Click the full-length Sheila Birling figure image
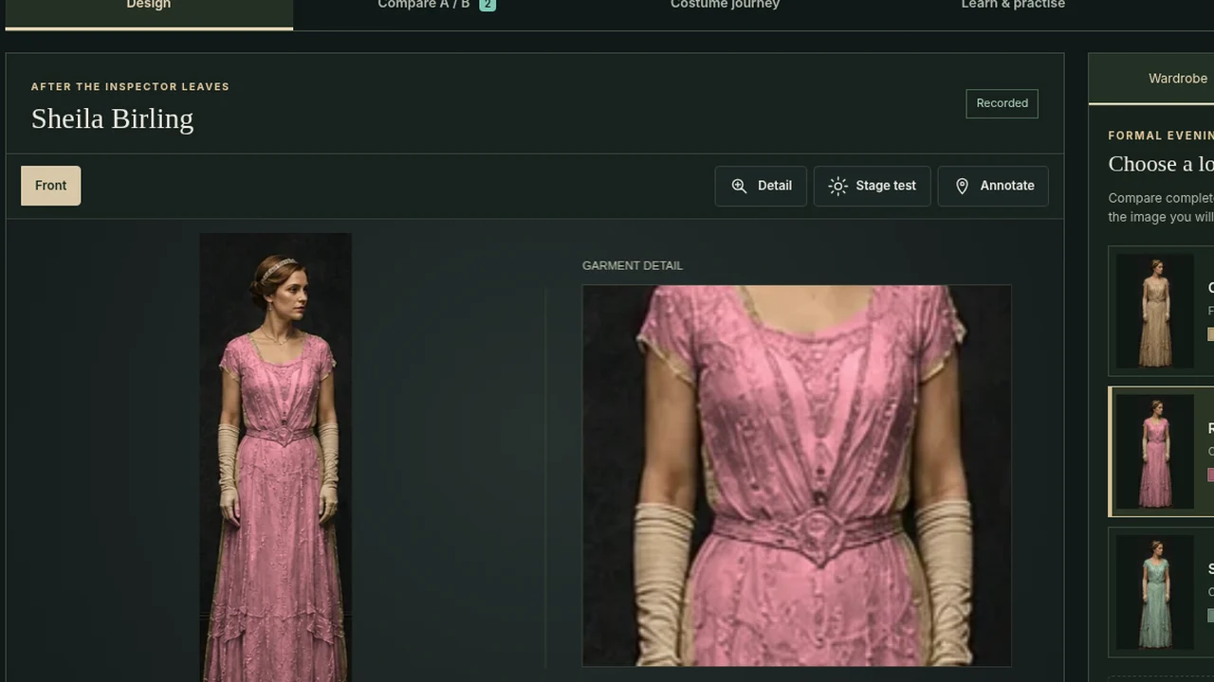Image resolution: width=1214 pixels, height=682 pixels. (x=275, y=458)
